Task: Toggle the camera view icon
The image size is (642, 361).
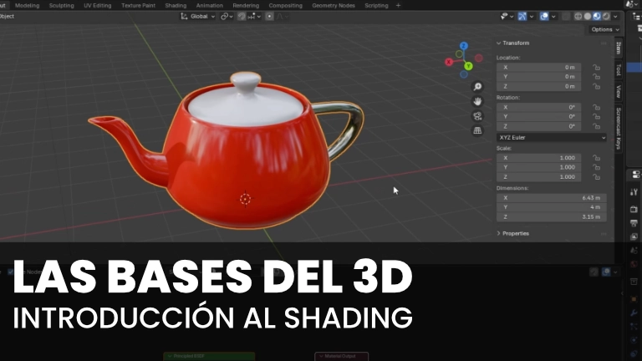Action: (x=477, y=115)
